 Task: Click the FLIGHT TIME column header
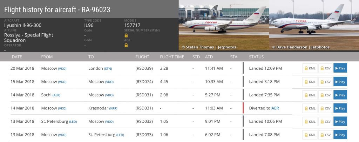click(172, 57)
